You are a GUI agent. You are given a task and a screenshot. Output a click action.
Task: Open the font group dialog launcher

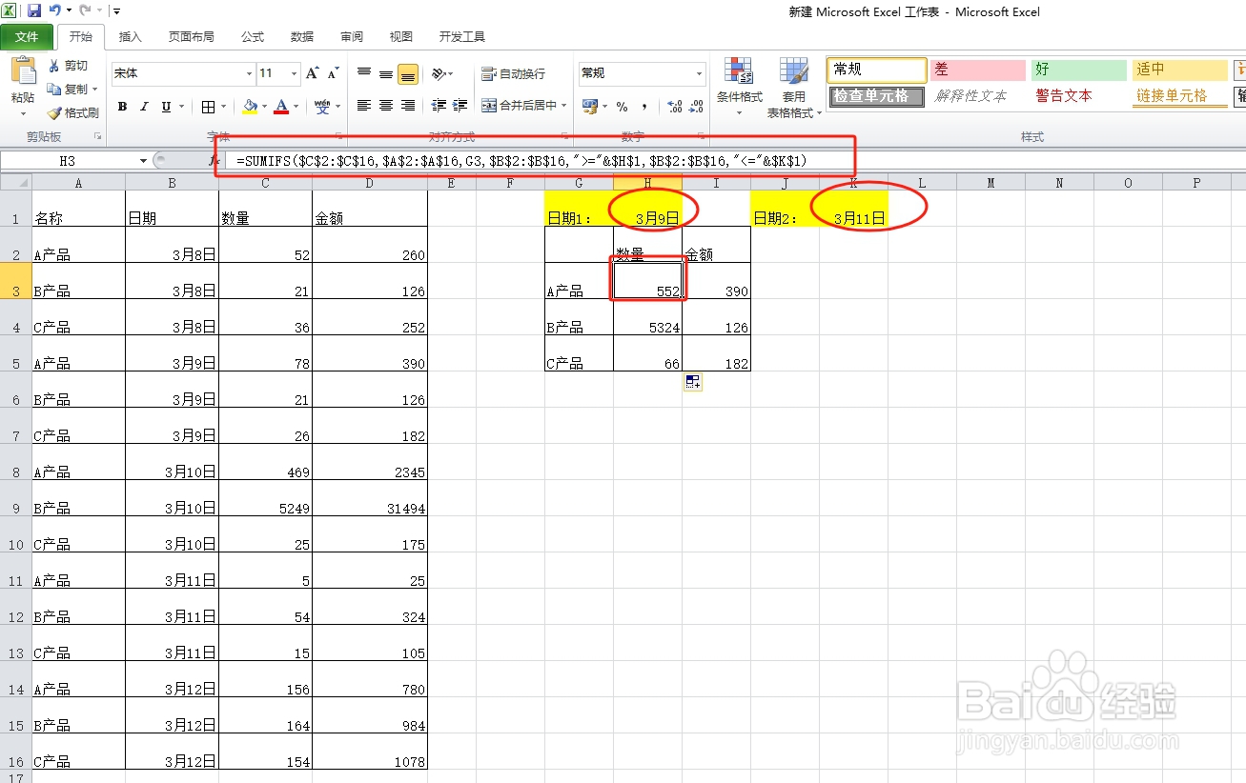coord(338,137)
